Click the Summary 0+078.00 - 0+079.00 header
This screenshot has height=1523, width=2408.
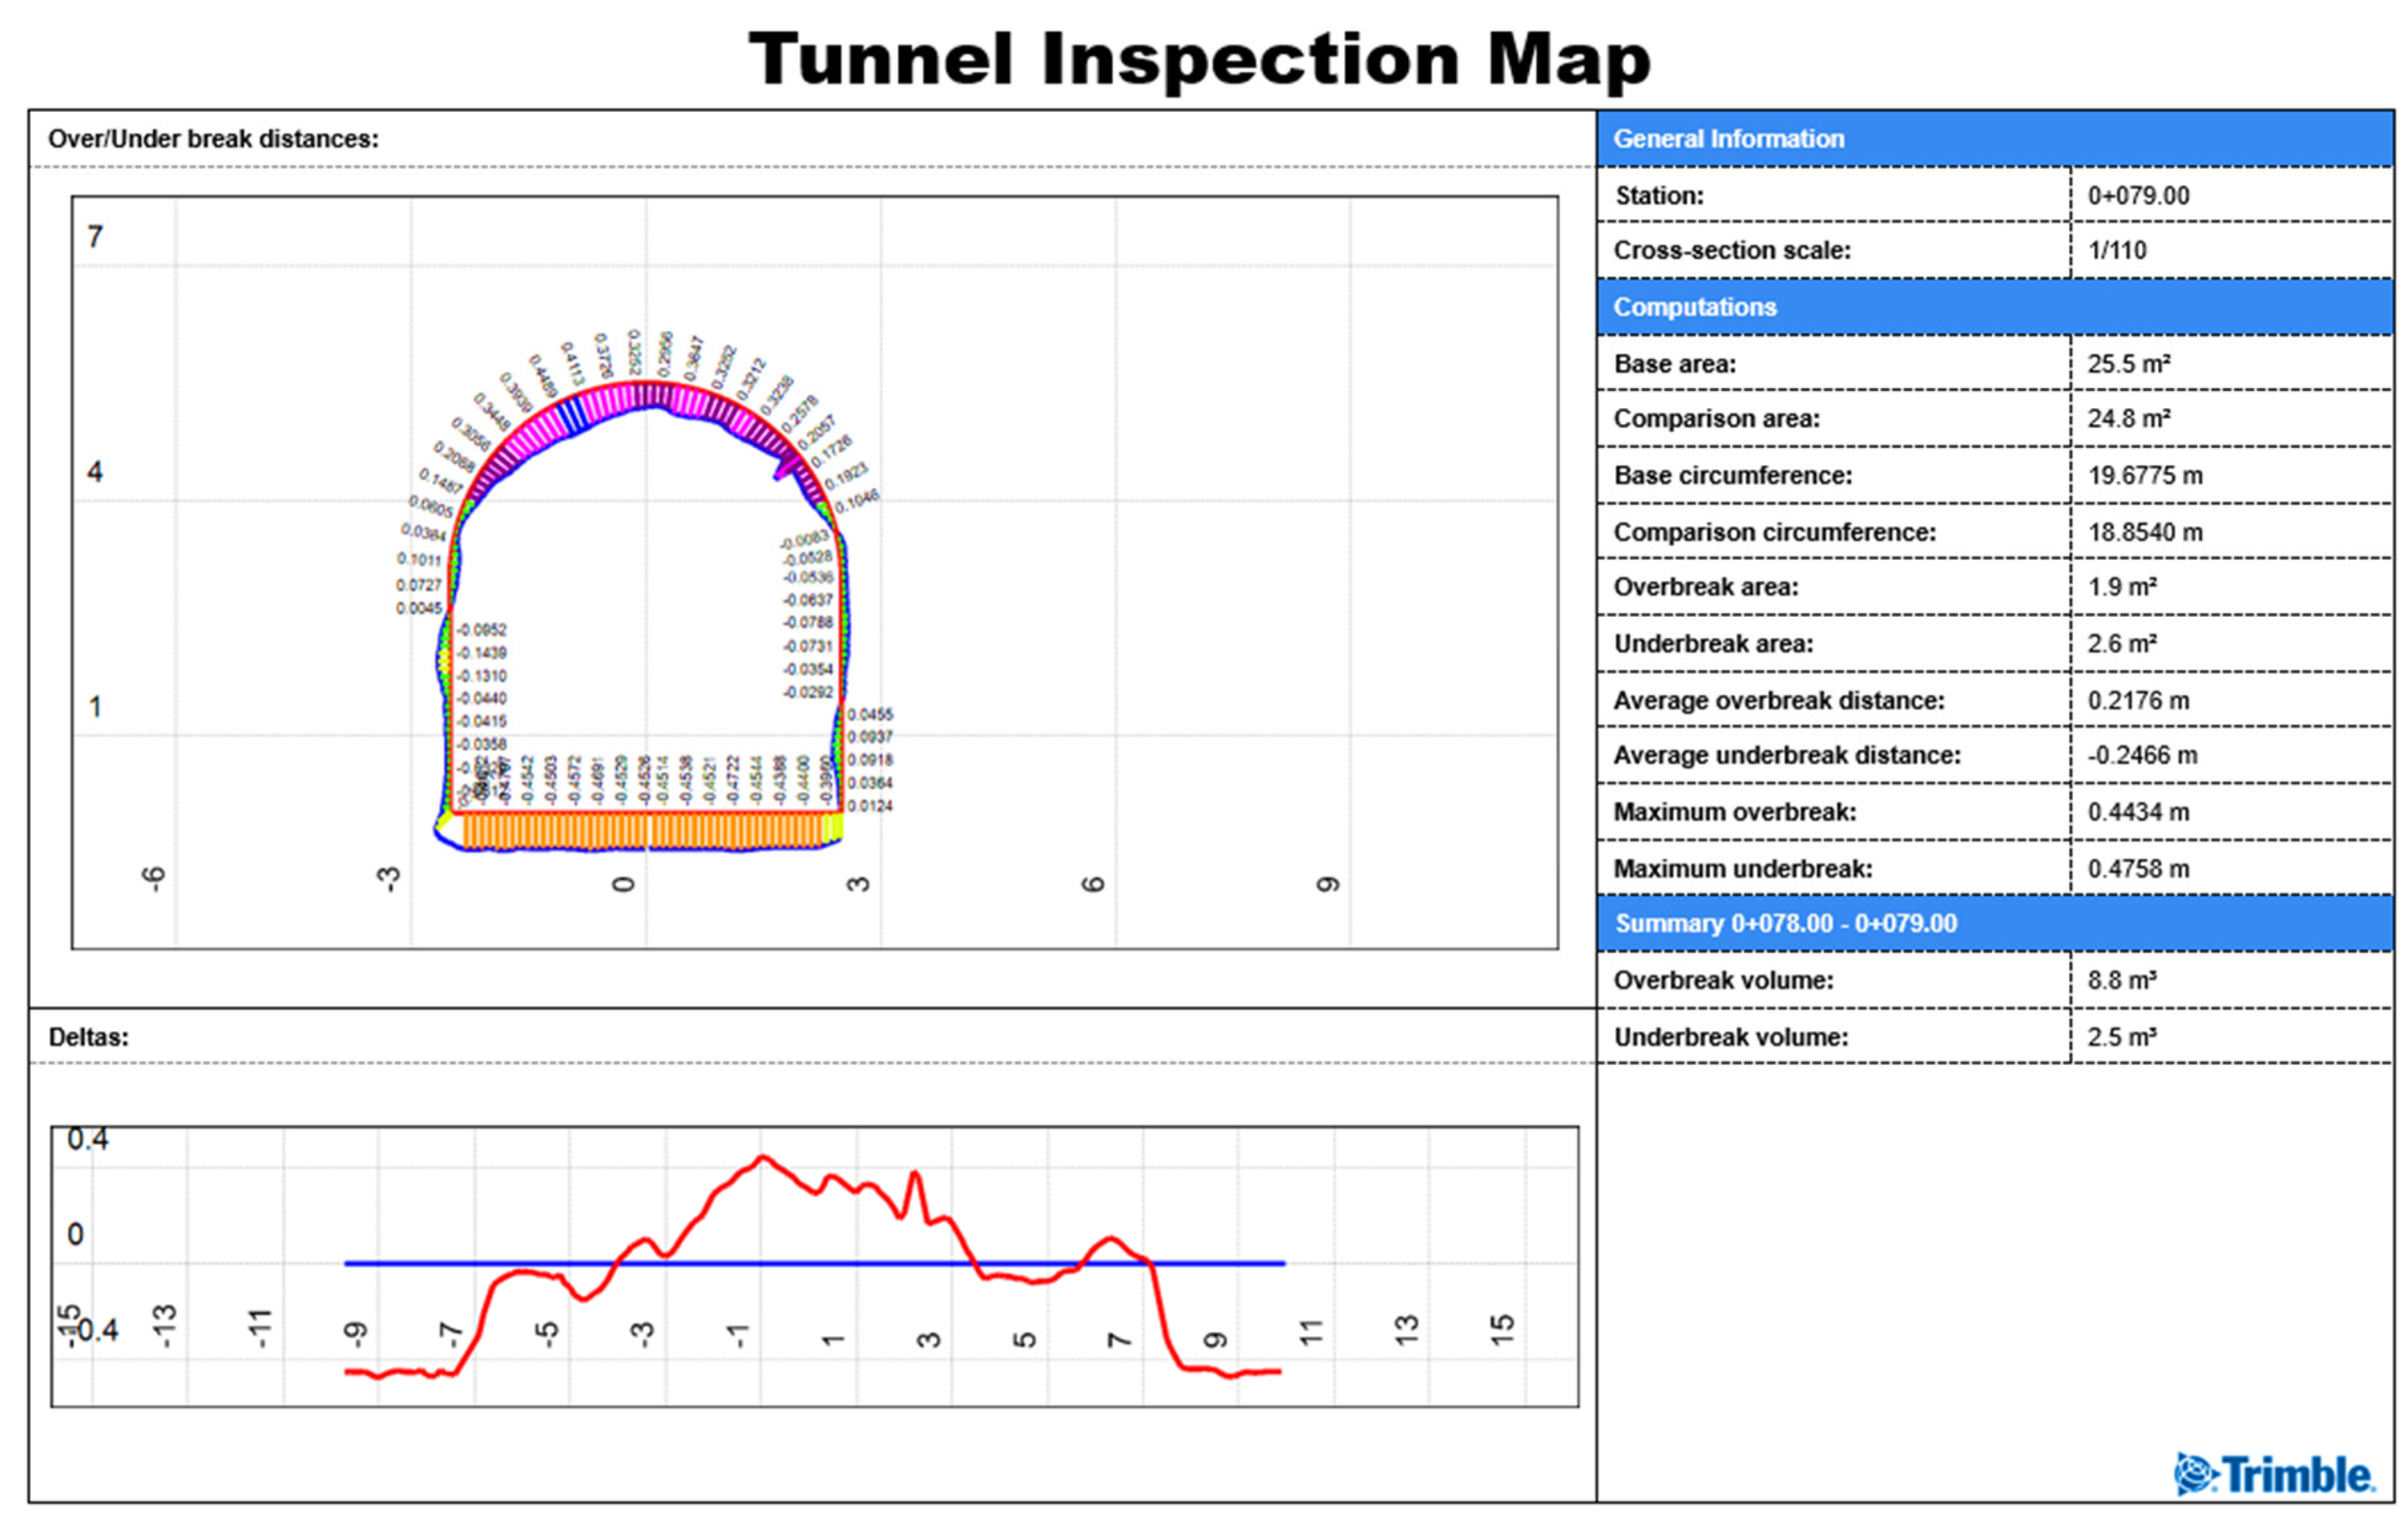1785,923
